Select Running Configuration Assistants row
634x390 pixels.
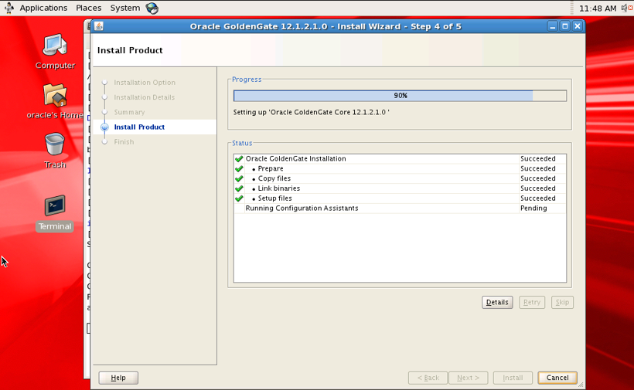point(302,209)
